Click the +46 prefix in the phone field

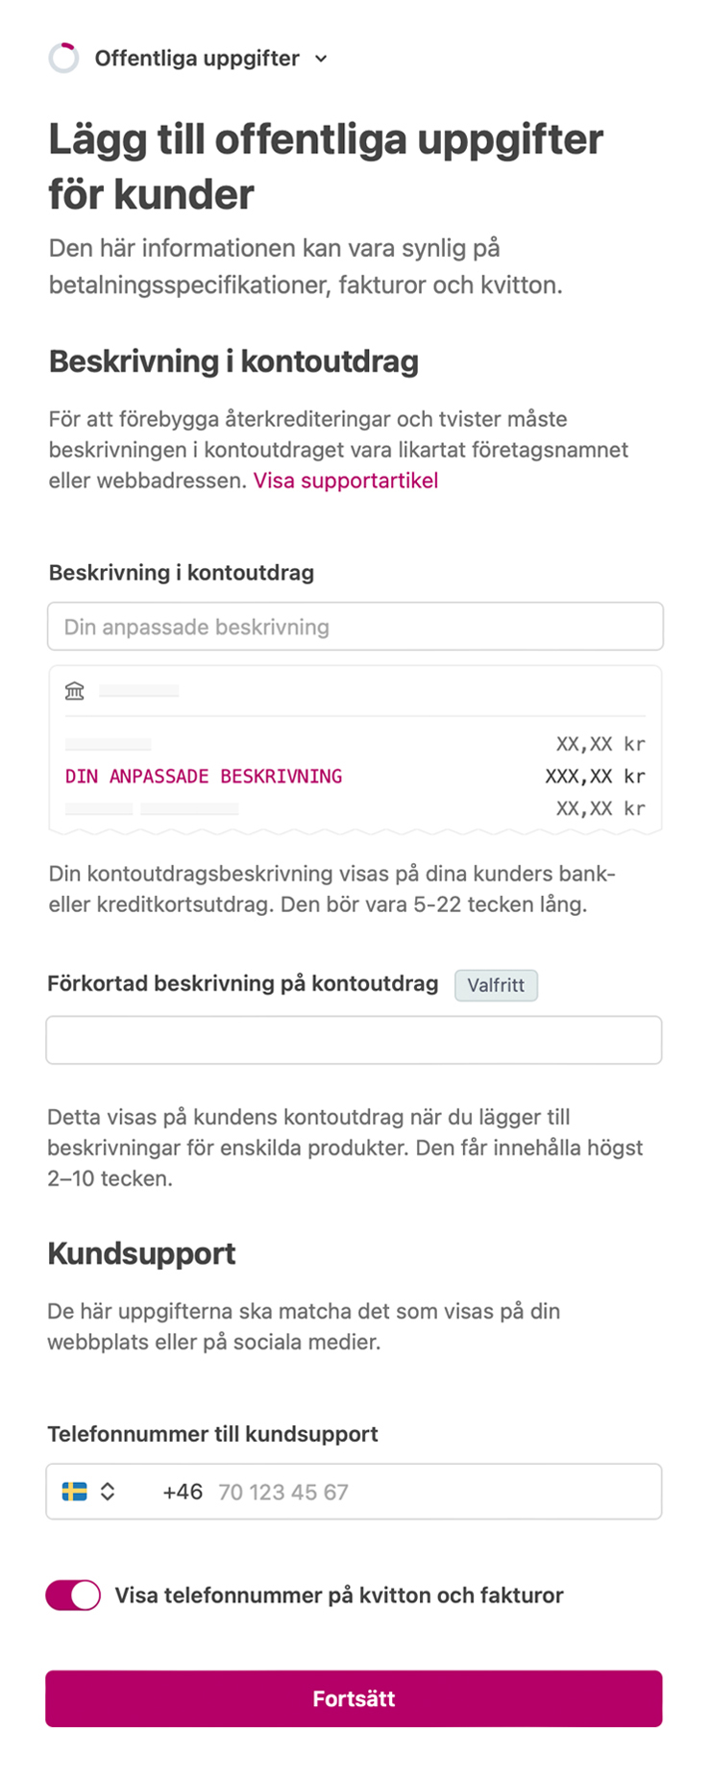pyautogui.click(x=182, y=1491)
